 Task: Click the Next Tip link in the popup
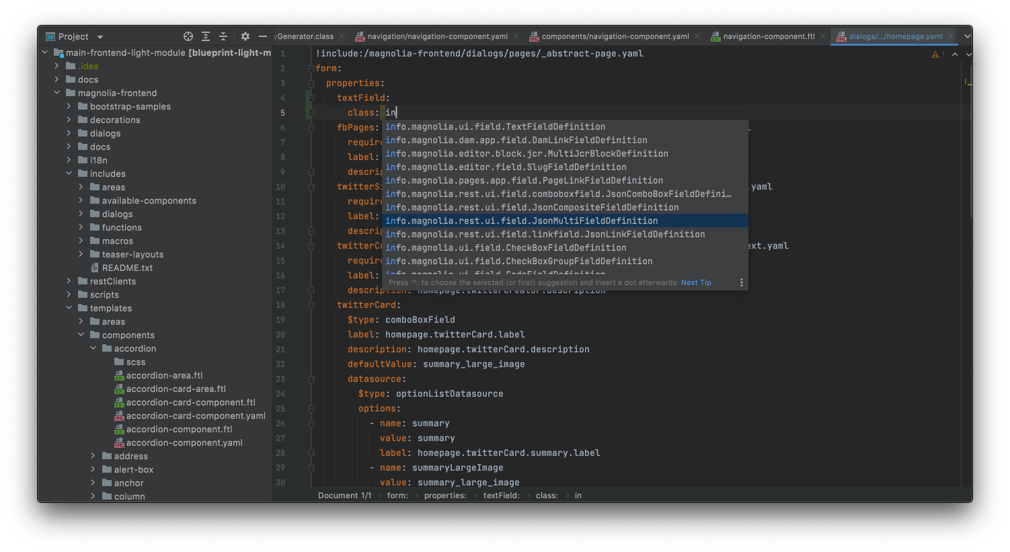click(696, 282)
